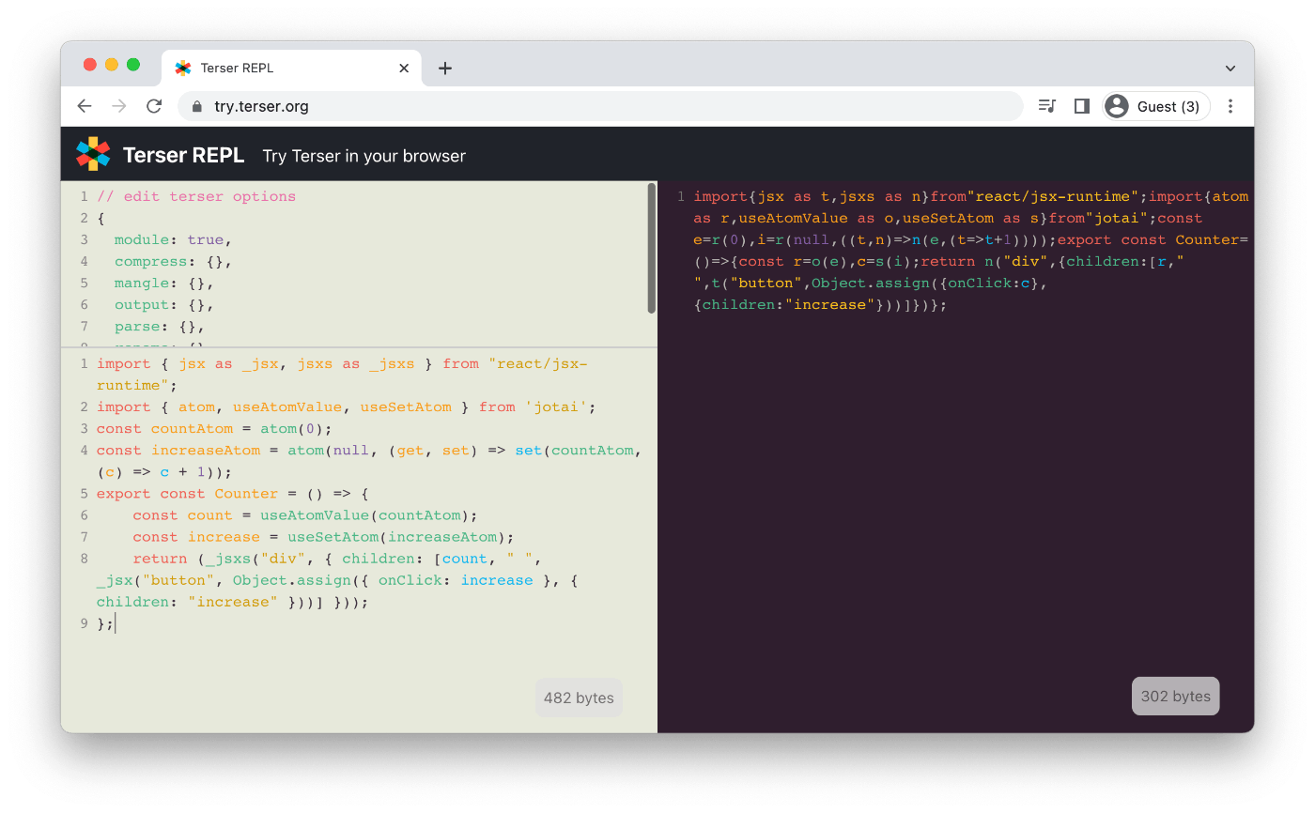Open a new tab with plus button
Image resolution: width=1315 pixels, height=813 pixels.
pyautogui.click(x=445, y=68)
